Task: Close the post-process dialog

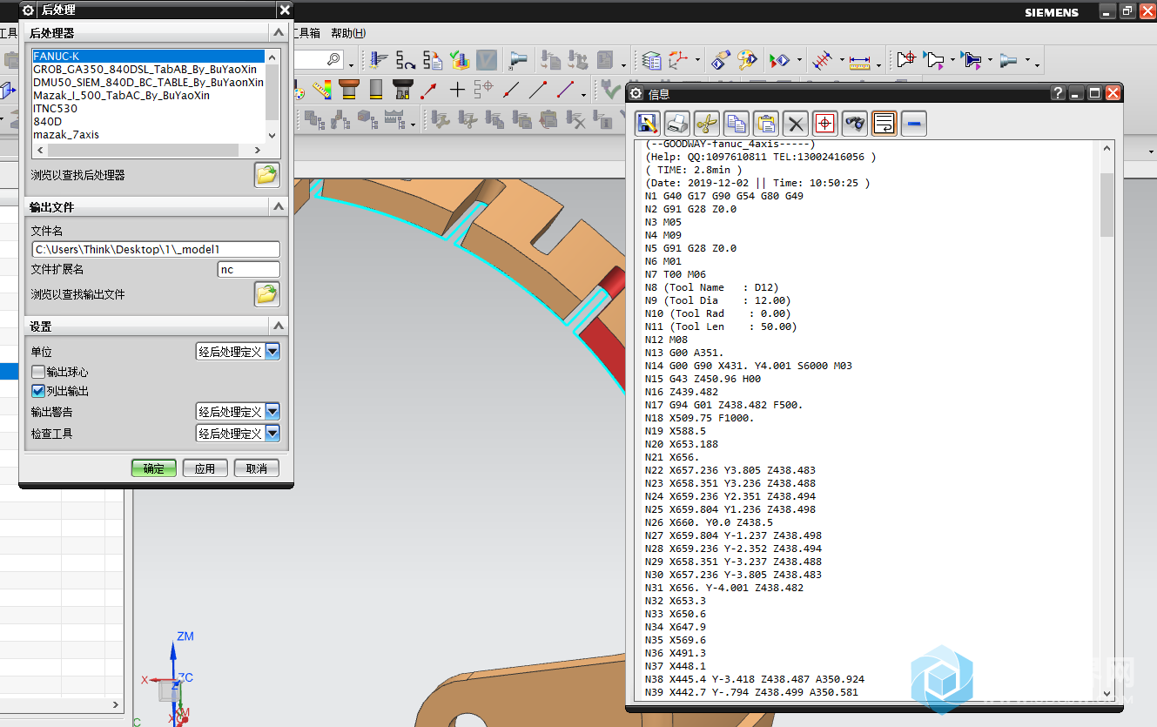Action: pos(285,10)
